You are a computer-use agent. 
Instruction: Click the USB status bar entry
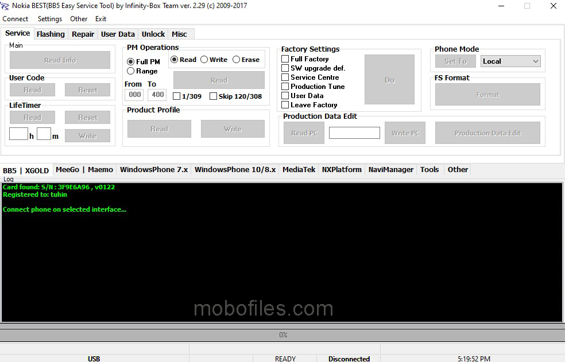tap(94, 359)
